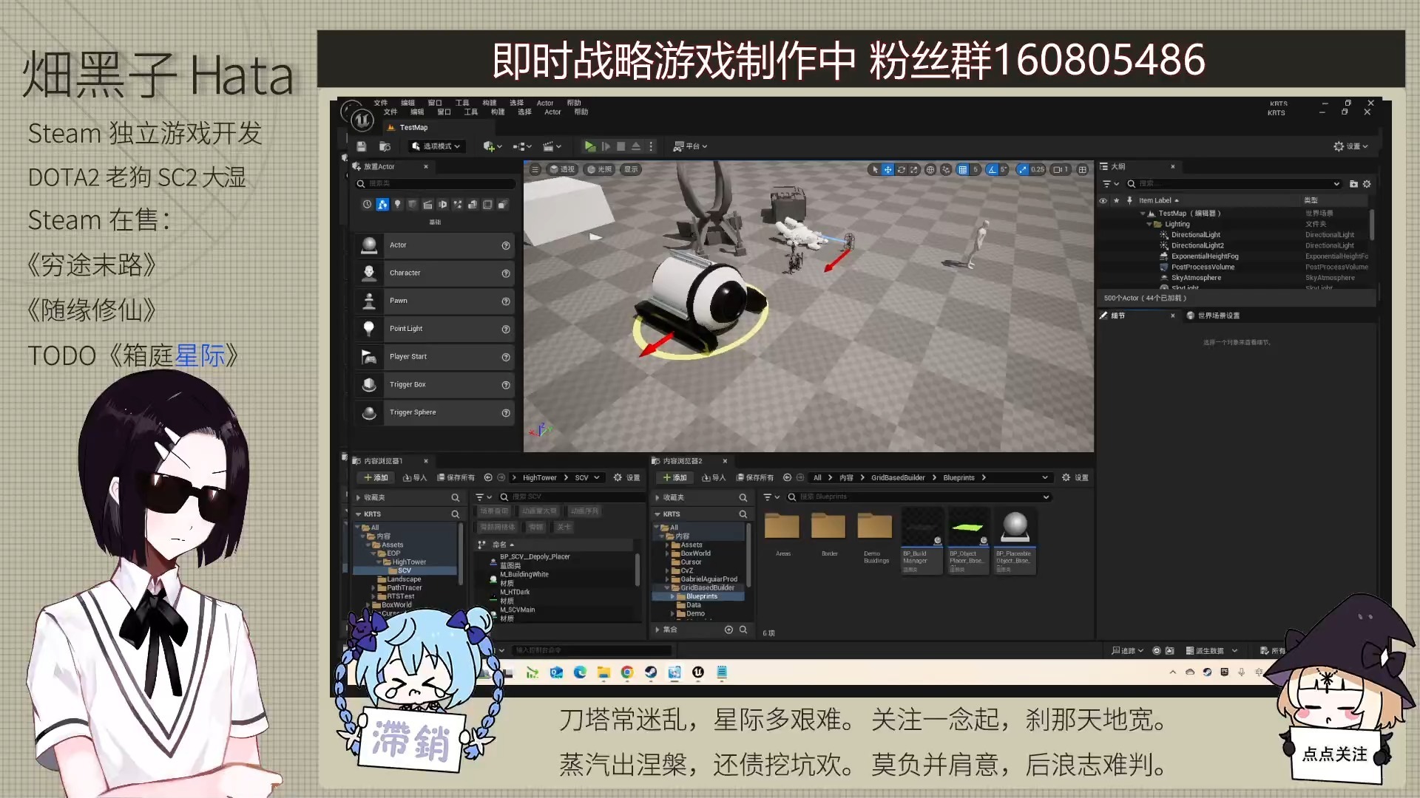Click the Outliner vertical scrollbar
This screenshot has width=1420, height=798.
point(1372,224)
